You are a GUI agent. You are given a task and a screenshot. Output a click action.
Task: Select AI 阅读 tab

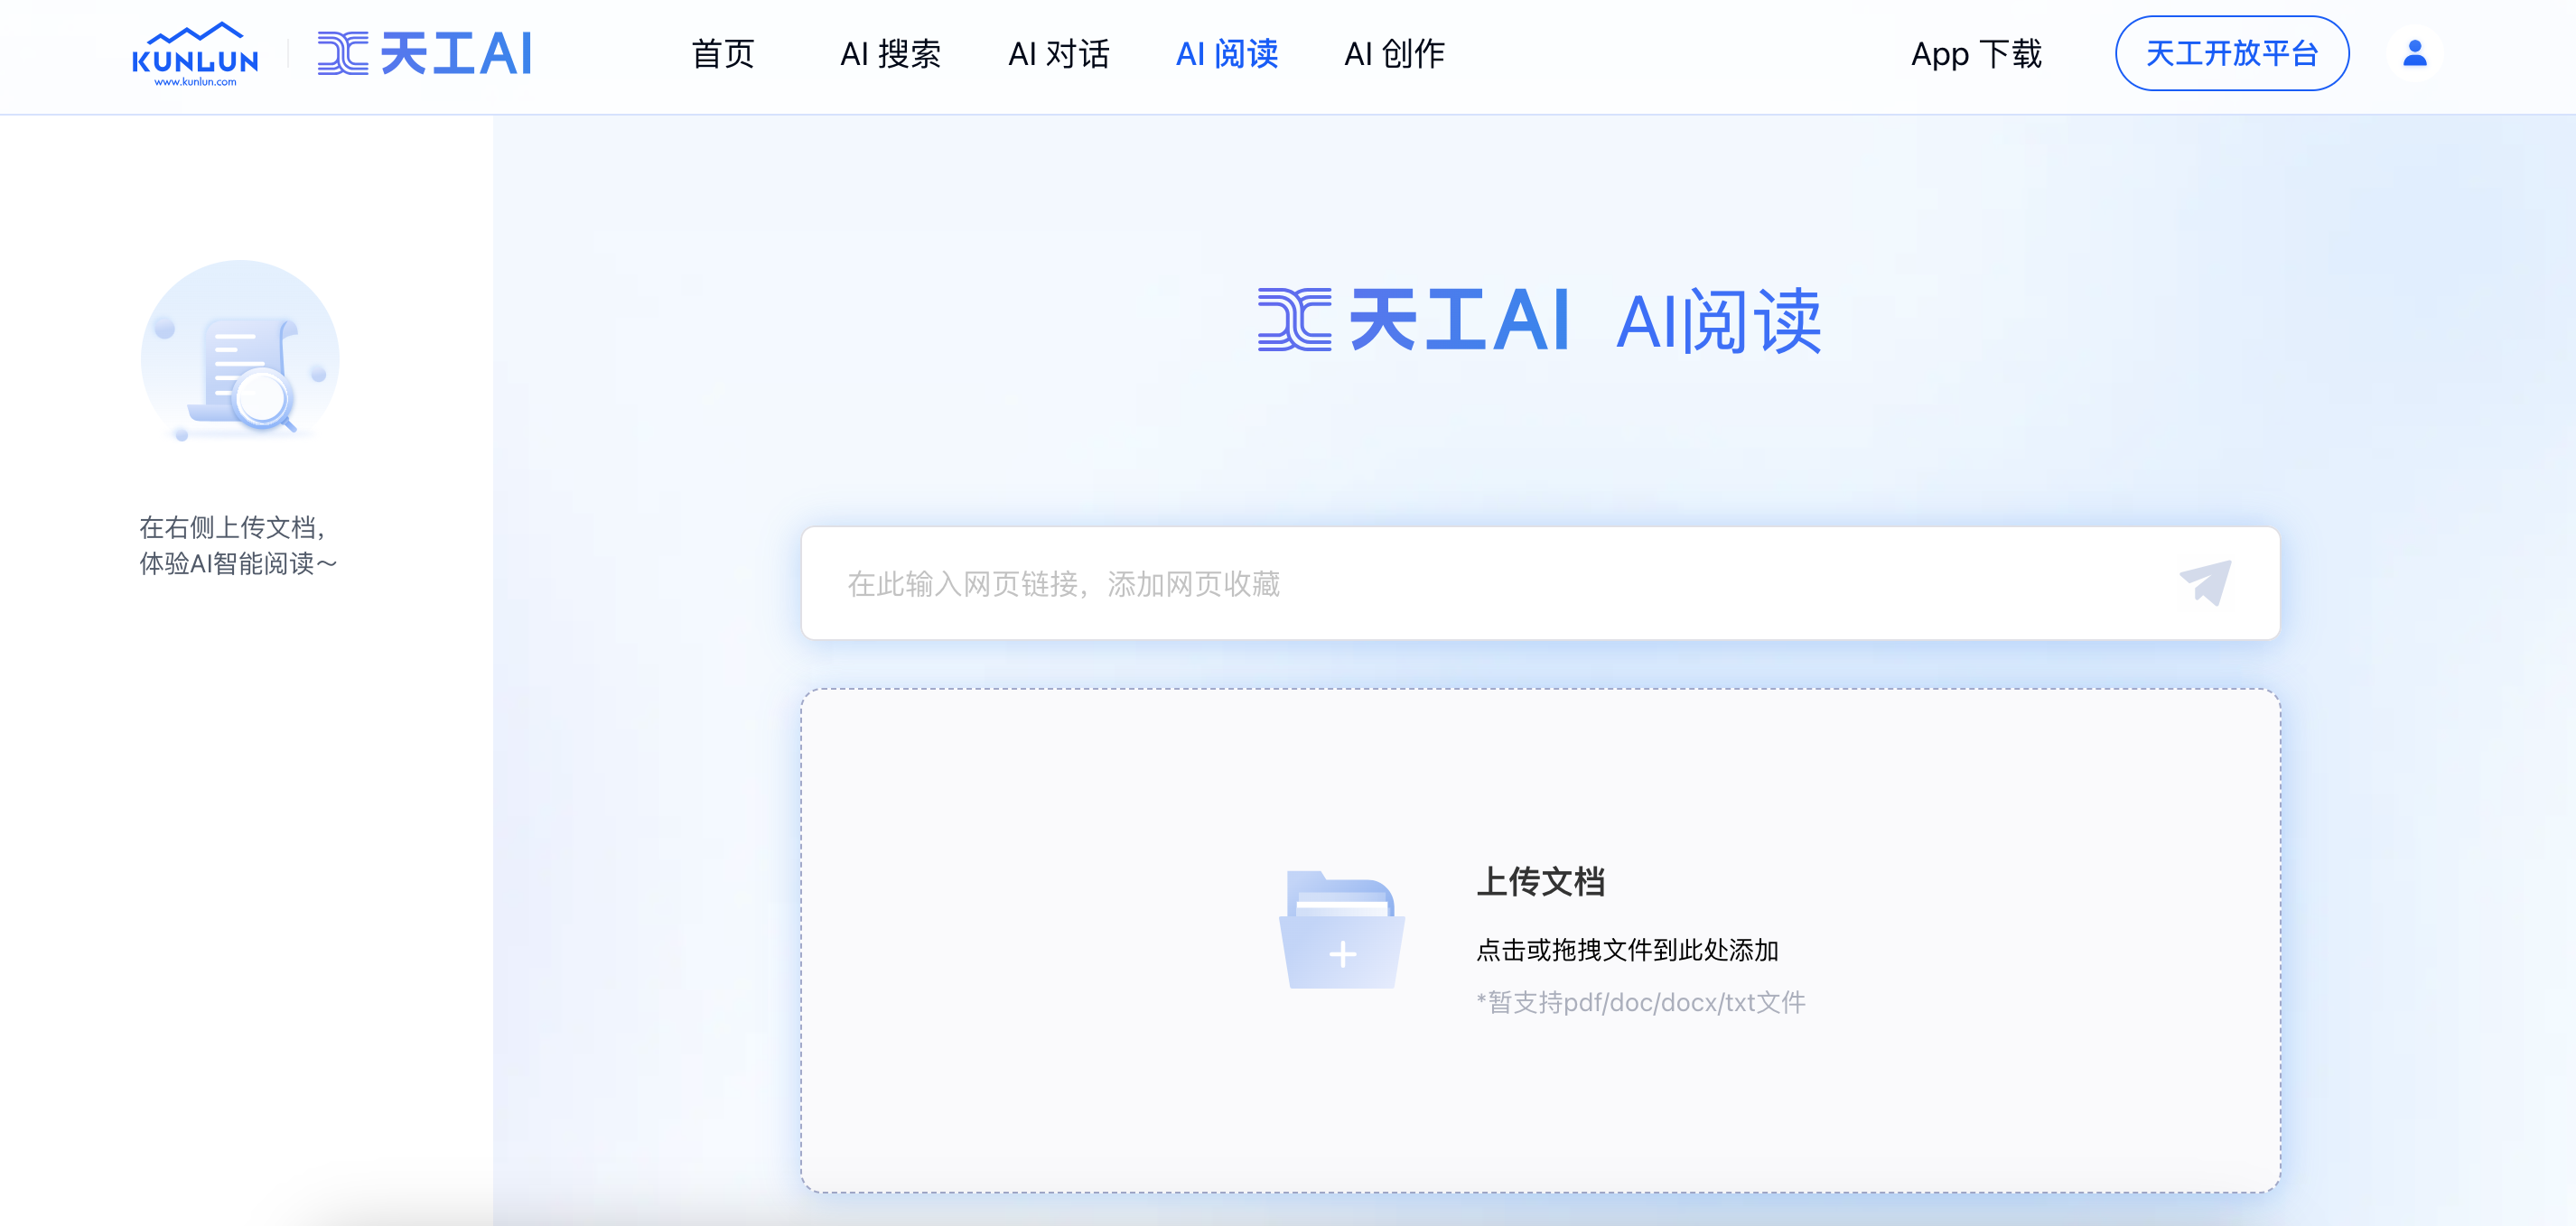coord(1226,54)
